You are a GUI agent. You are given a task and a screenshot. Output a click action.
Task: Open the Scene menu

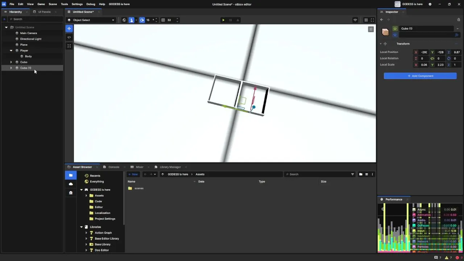coord(53,4)
